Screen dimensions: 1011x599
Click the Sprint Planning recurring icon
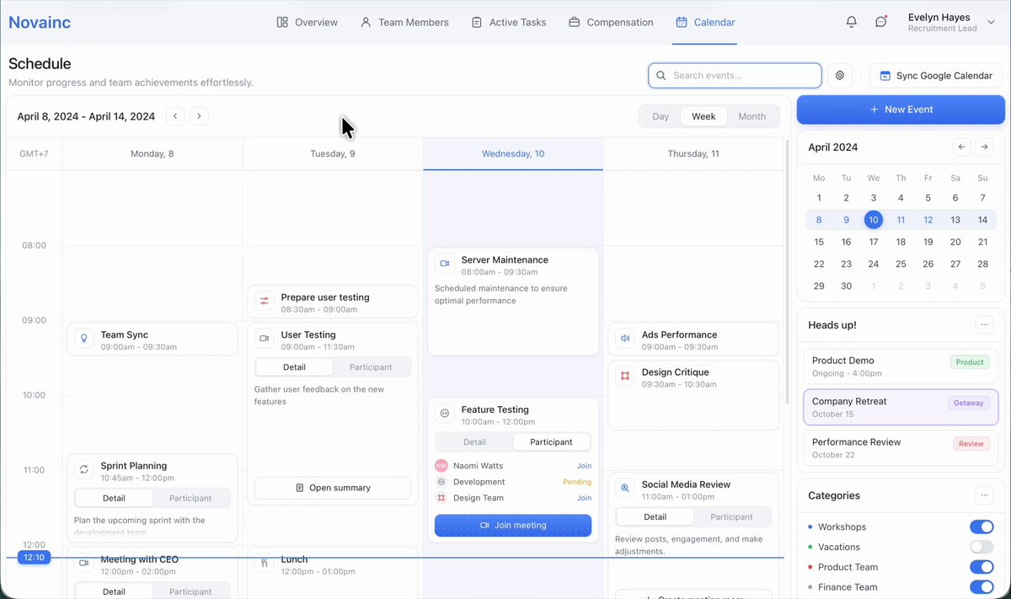pos(84,469)
